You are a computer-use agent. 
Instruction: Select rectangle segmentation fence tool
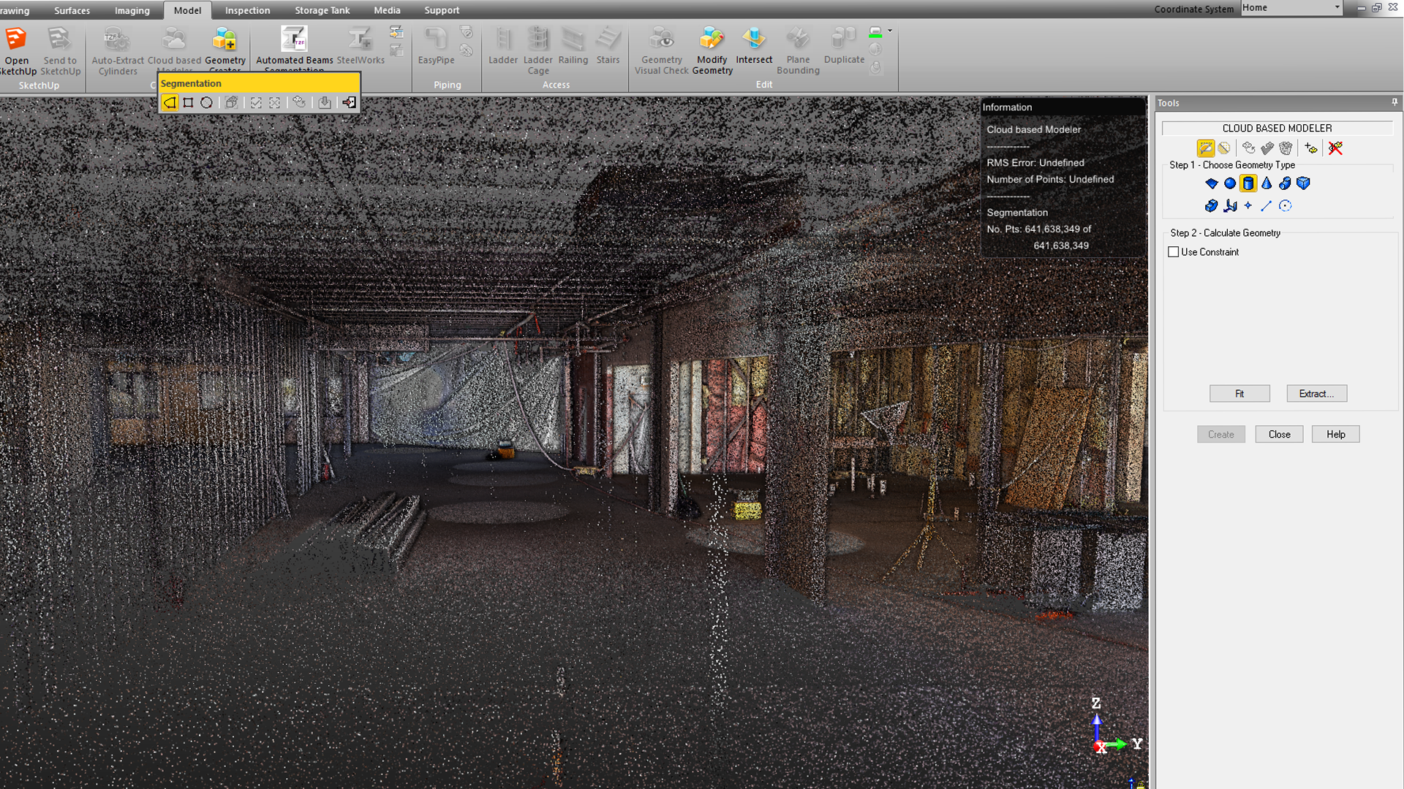pos(188,103)
